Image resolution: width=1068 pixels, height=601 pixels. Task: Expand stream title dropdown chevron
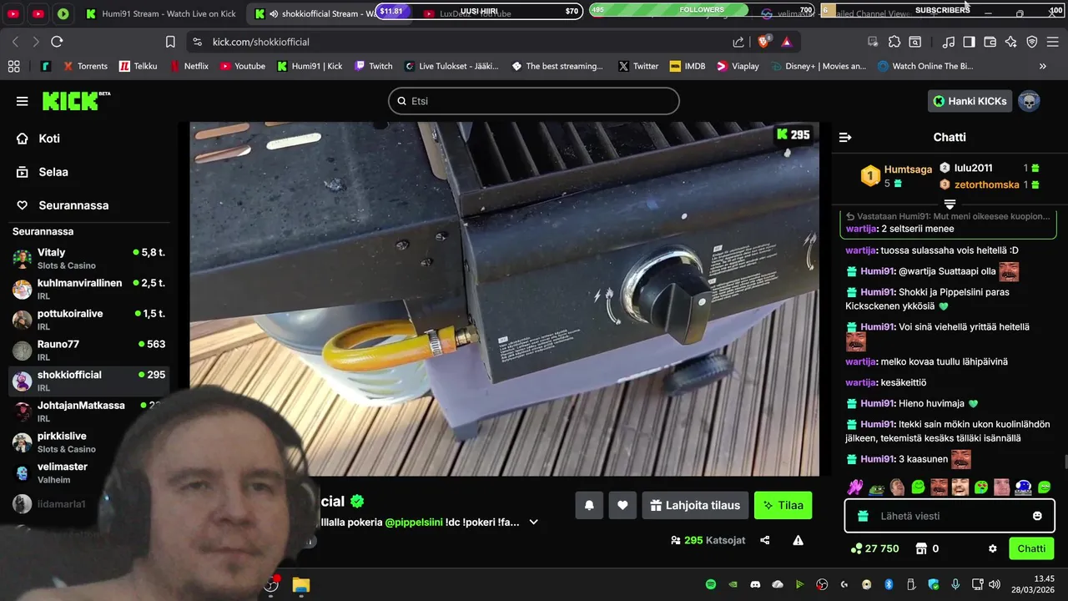(534, 523)
